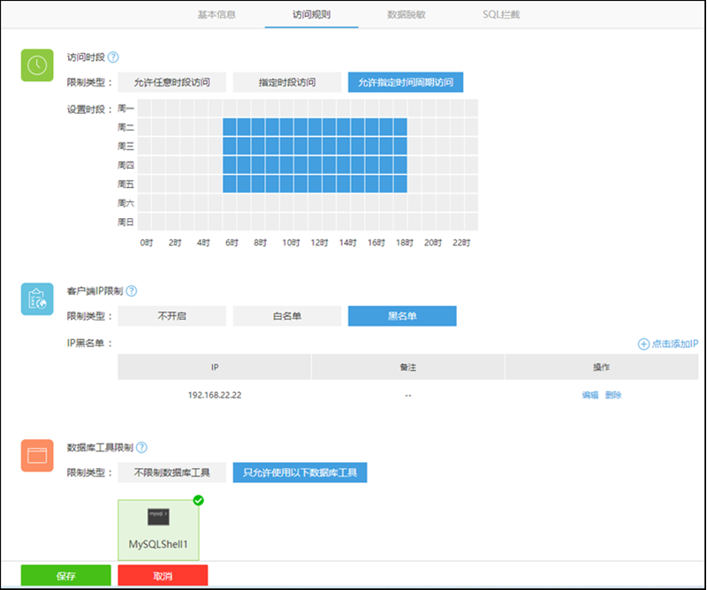Select 允许任意时段访问 restriction type
Screen dimensions: 707x590
(172, 82)
